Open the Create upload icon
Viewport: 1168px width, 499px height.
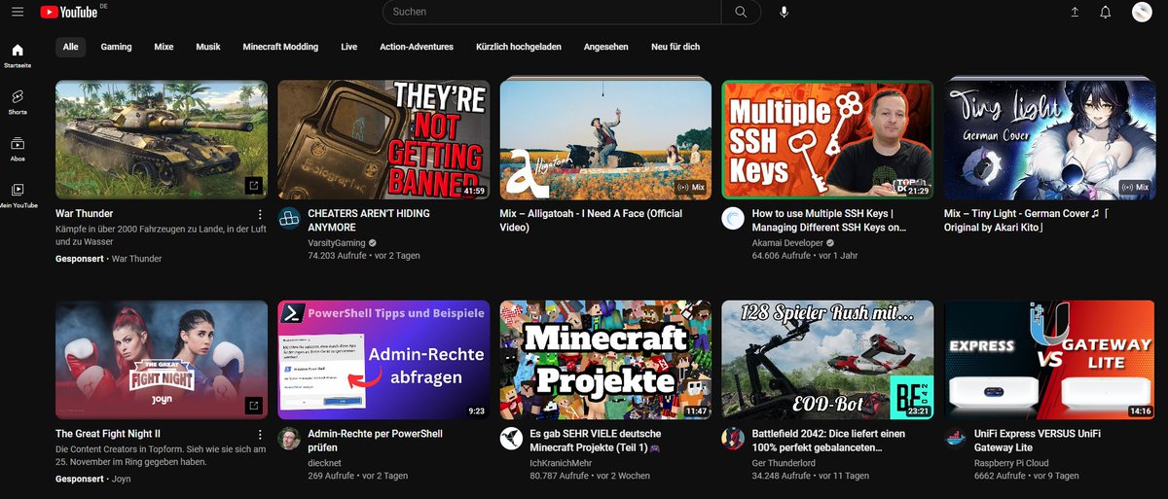(1075, 12)
